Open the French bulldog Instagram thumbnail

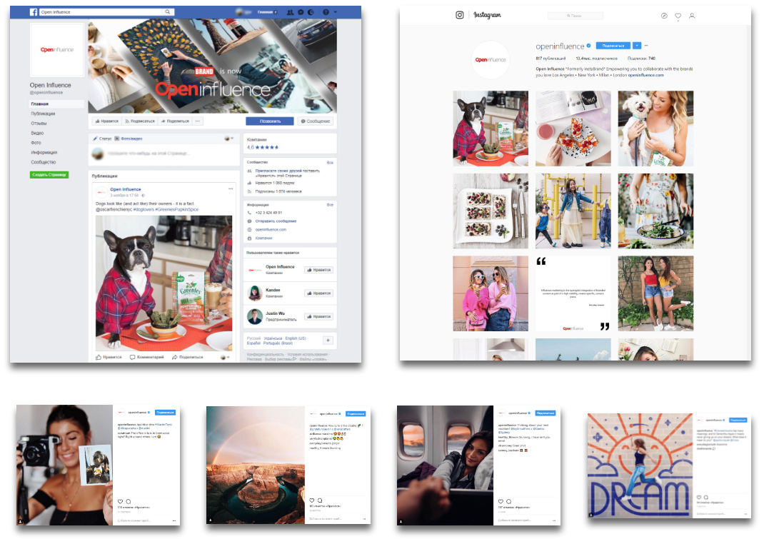490,129
